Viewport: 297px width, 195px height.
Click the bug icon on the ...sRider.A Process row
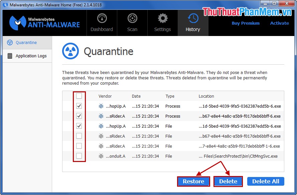click(x=101, y=116)
